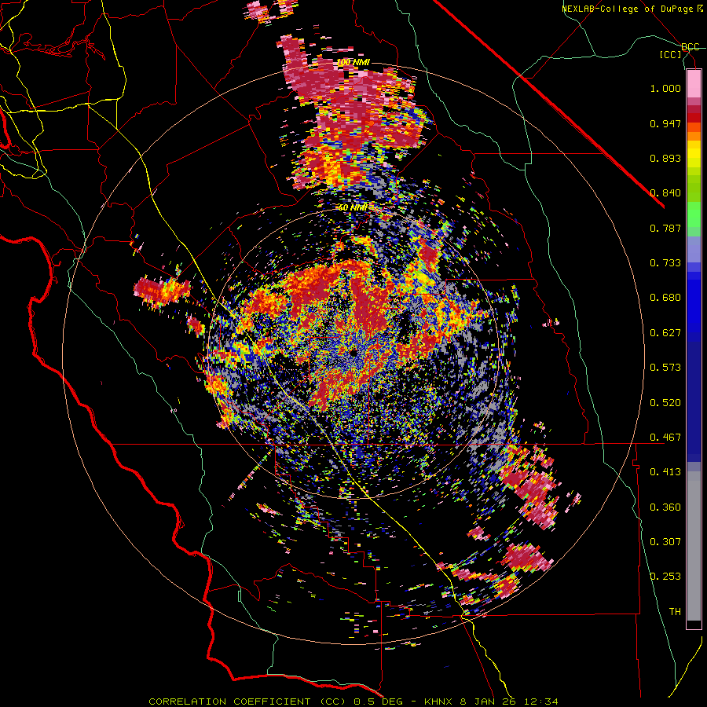The height and width of the screenshot is (707, 707).
Task: Select the 0.947 color scale value
Action: [665, 123]
